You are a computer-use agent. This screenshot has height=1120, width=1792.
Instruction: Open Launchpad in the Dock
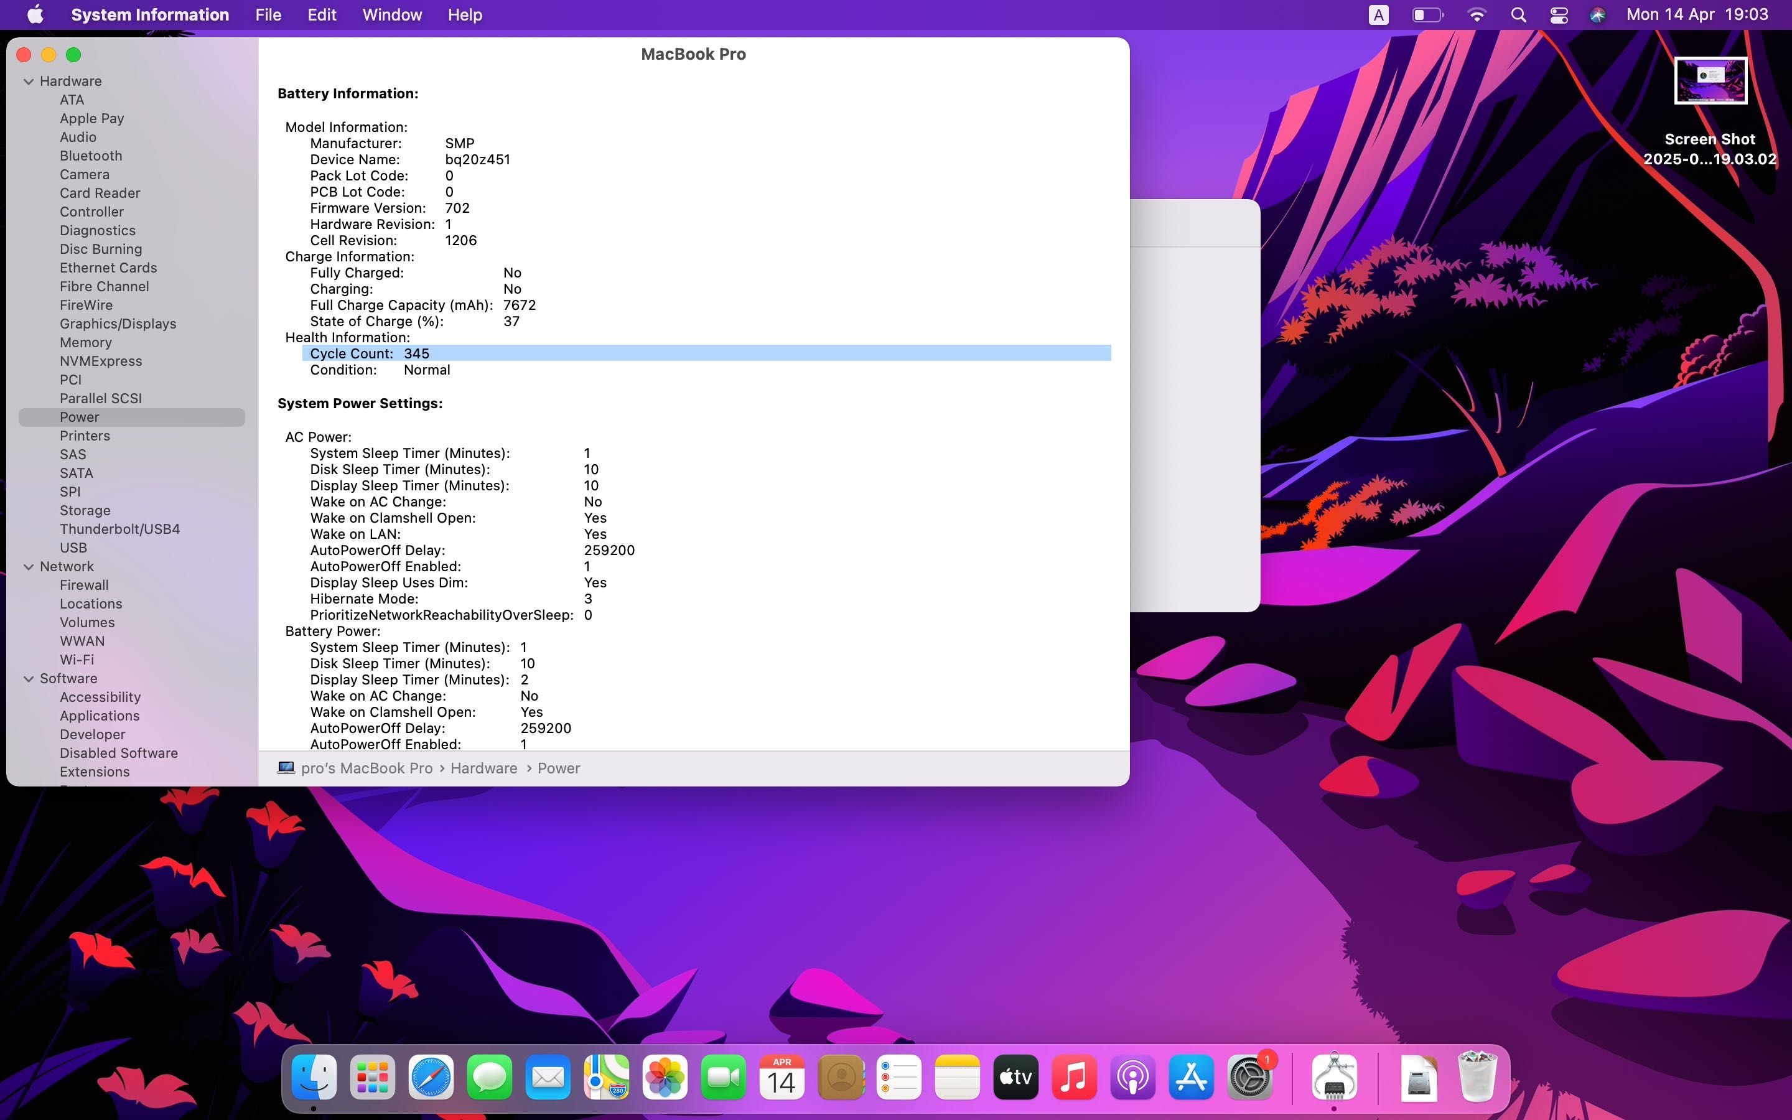pyautogui.click(x=373, y=1077)
